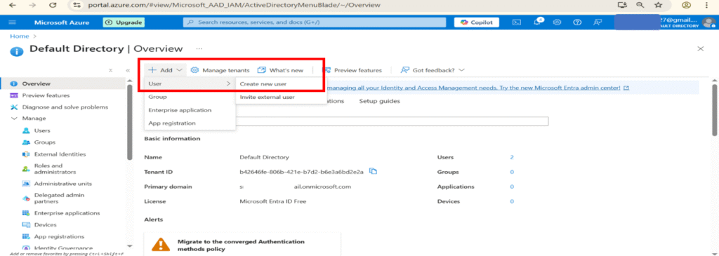
Task: Click the tenant search input field
Action: pos(392,121)
